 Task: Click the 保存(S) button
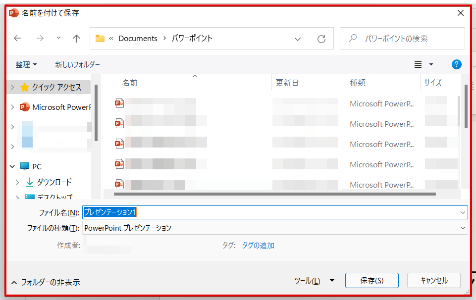[372, 281]
